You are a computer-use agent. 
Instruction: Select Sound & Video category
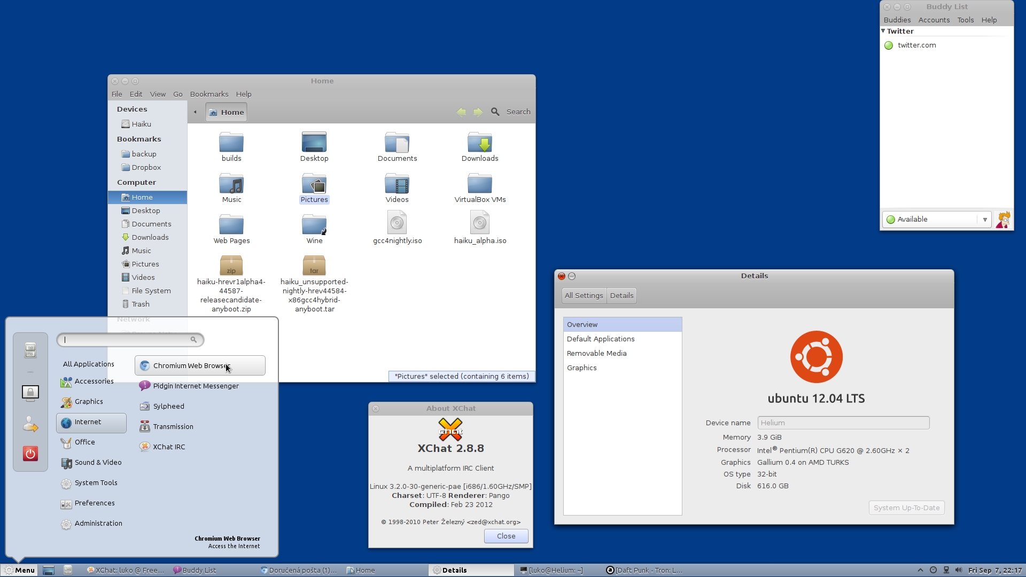coord(91,463)
